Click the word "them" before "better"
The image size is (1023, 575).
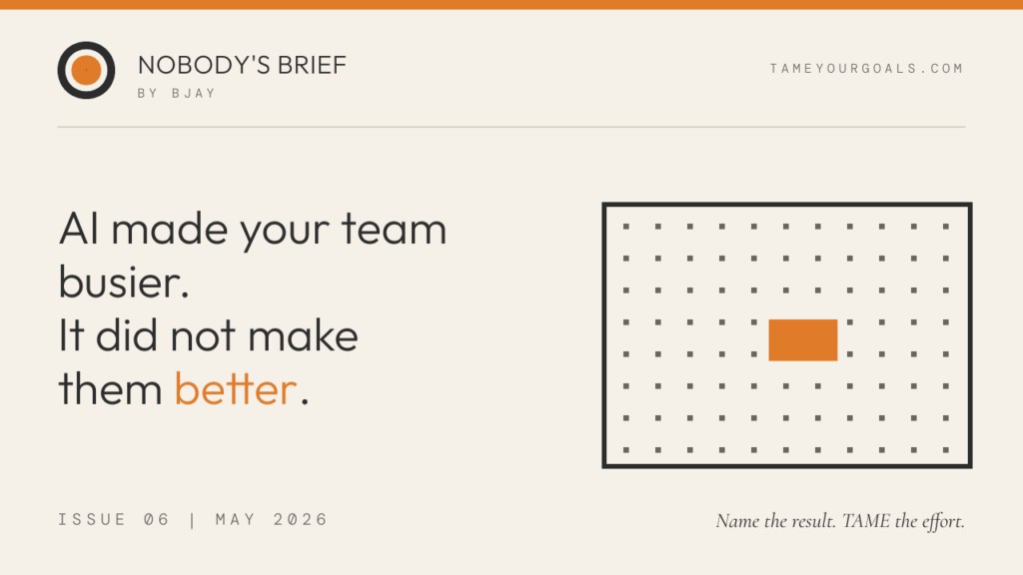[x=110, y=389]
